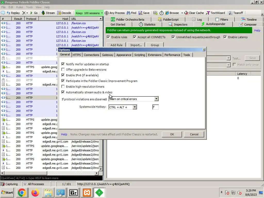
Task: Clear Cache from toolbar
Action: coord(194,13)
